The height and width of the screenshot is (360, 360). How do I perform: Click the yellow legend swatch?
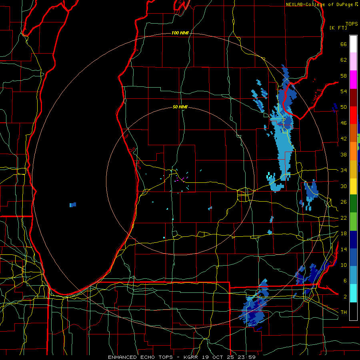coord(353,186)
